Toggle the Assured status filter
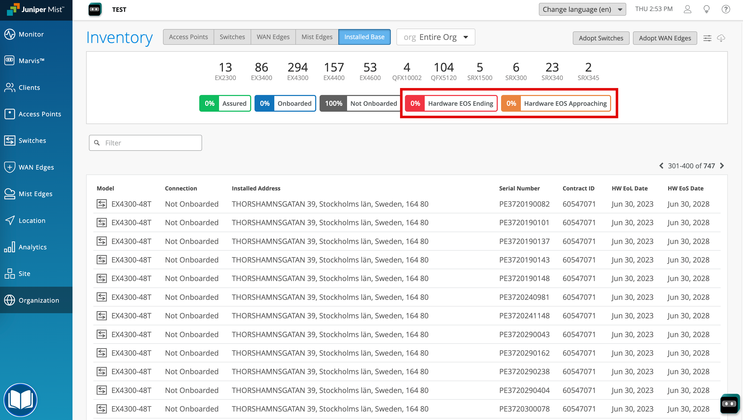The height and width of the screenshot is (420, 743). 225,103
